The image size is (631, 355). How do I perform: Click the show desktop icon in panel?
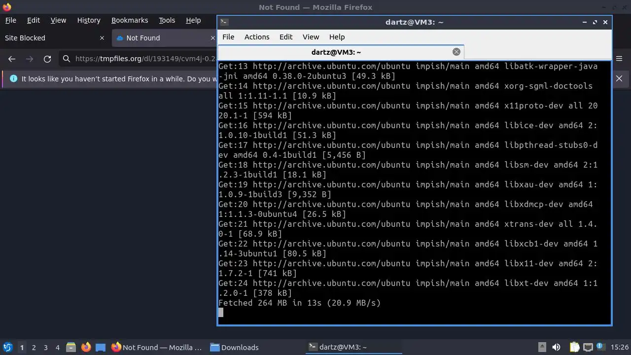pos(101,347)
